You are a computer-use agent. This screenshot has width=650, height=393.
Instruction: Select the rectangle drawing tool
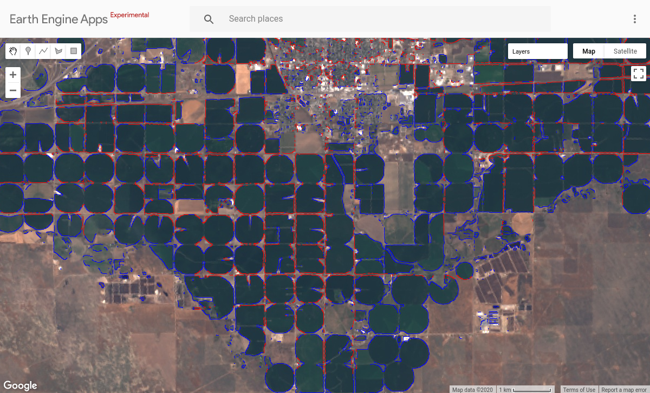(x=73, y=50)
